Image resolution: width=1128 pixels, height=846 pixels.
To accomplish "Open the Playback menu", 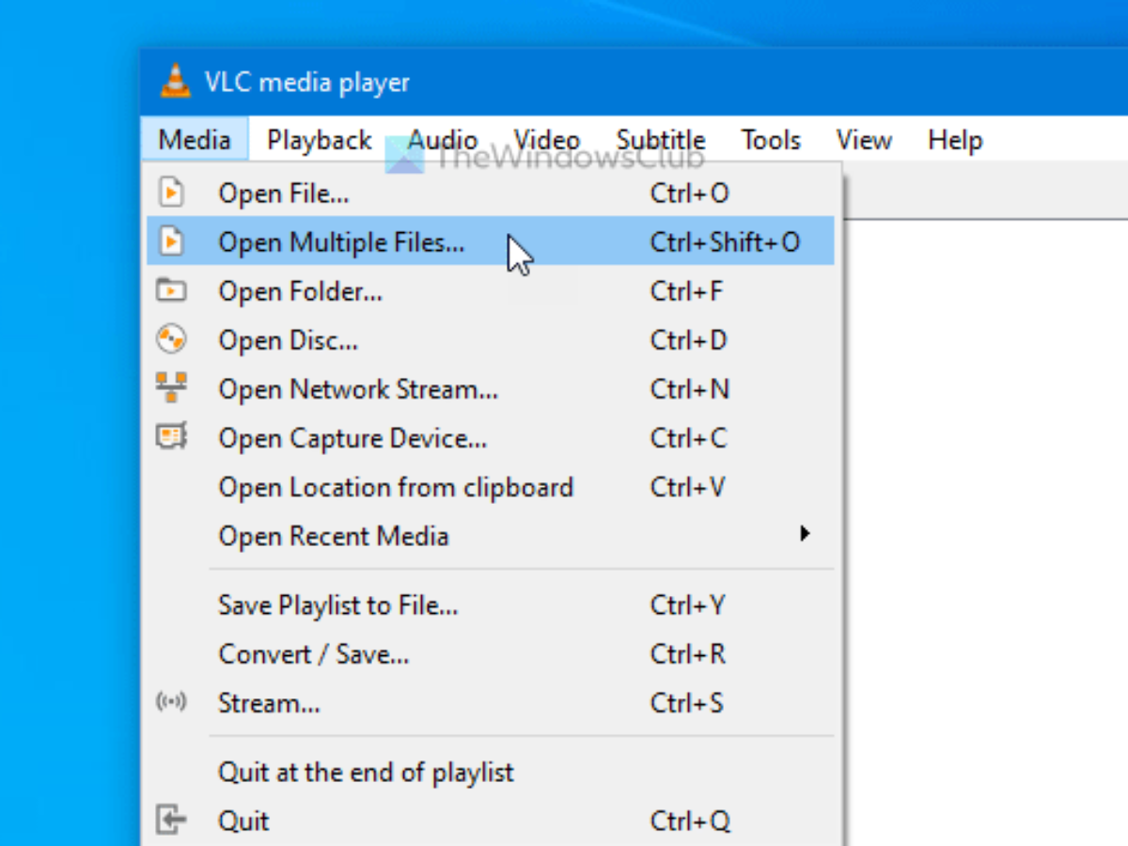I will coord(319,140).
